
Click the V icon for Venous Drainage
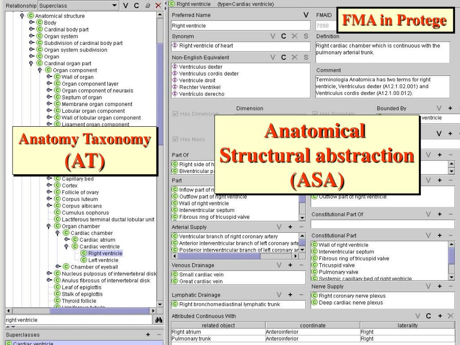tap(279, 265)
